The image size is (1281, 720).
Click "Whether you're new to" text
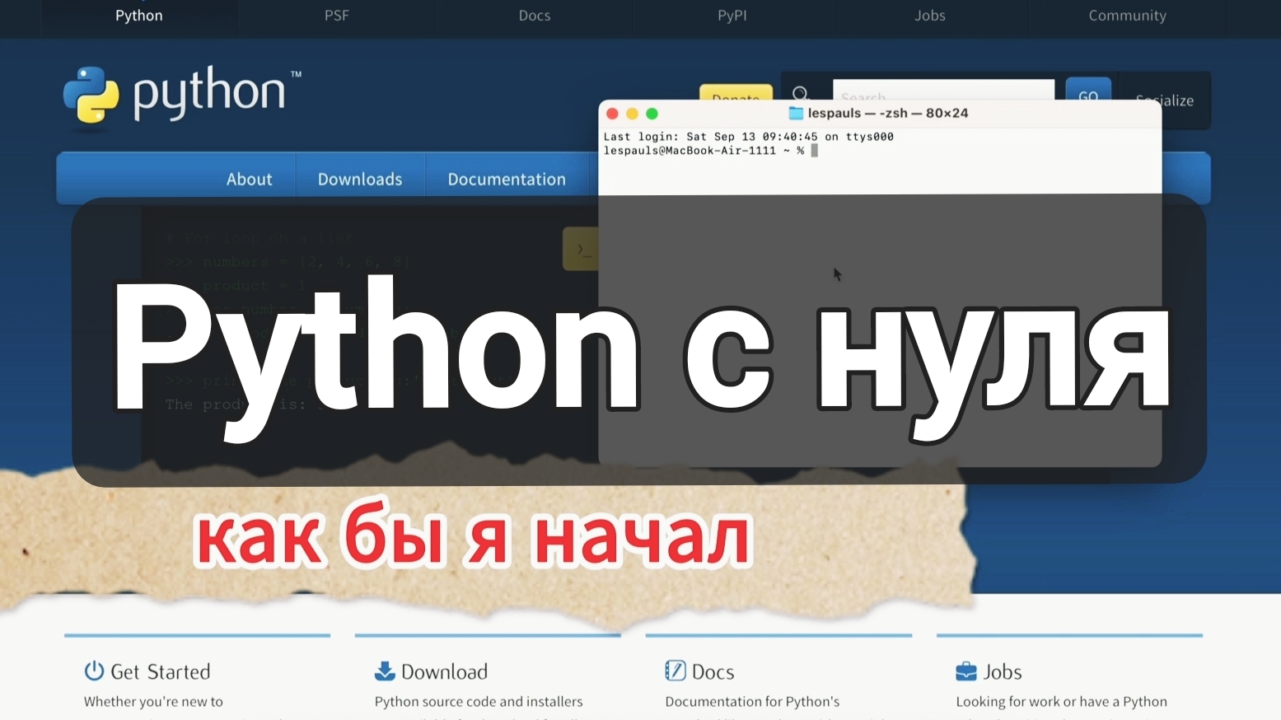153,702
